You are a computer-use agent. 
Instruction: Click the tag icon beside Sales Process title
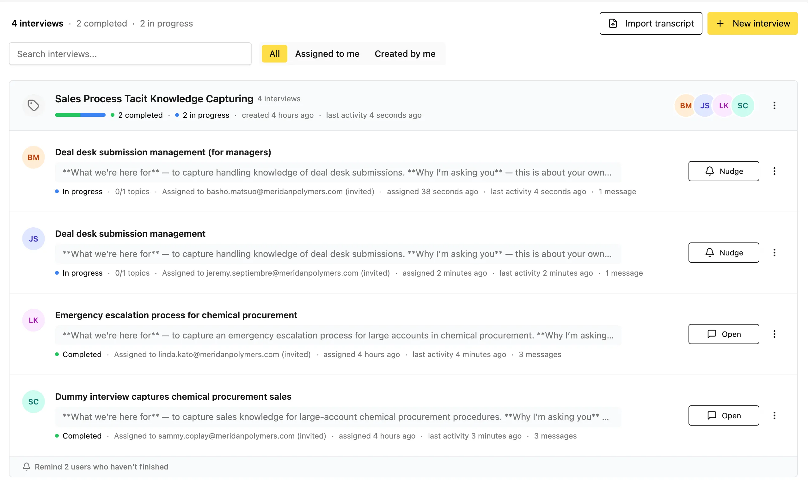[x=34, y=105]
